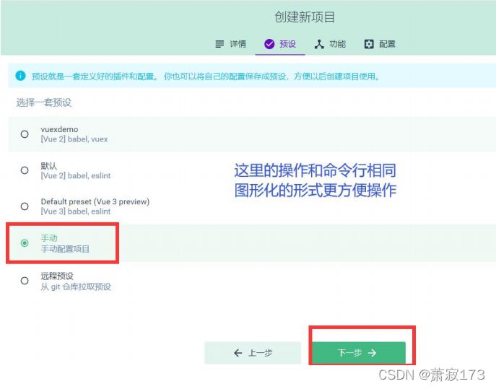This screenshot has height=389, width=496.
Task: Select the vuexdemo preset radio button
Action: point(25,134)
